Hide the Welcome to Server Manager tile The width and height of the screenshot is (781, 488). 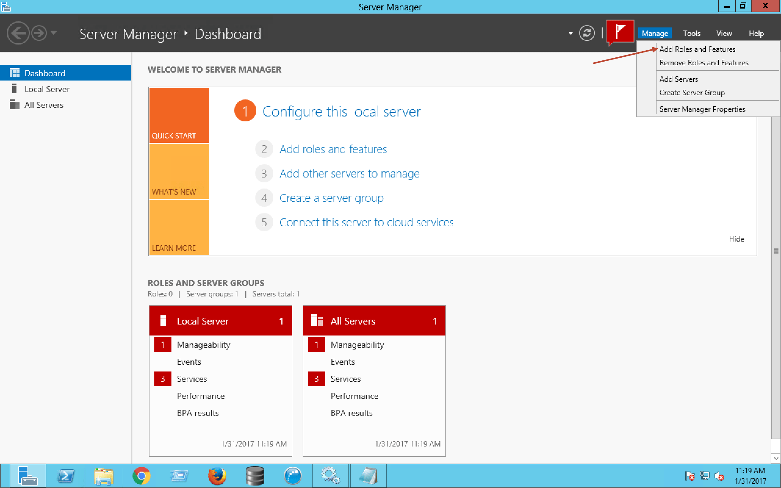point(736,239)
